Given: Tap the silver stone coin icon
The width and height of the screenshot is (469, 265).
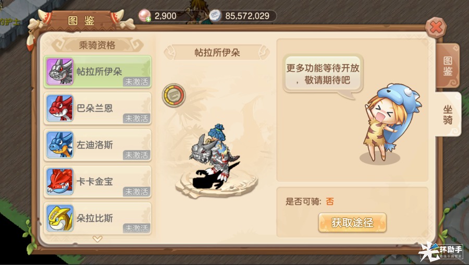Looking at the screenshot, I should click(x=215, y=16).
